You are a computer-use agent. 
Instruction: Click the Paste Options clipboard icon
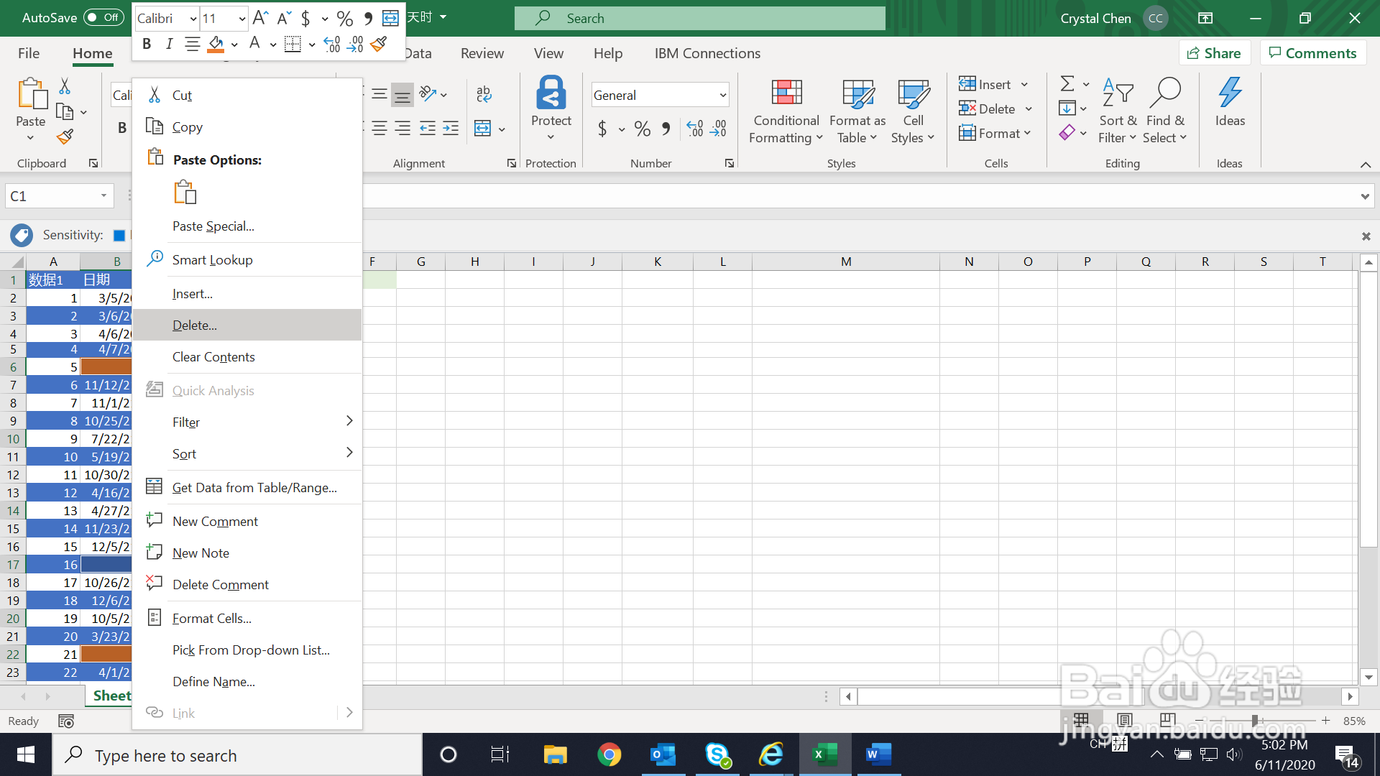[185, 192]
